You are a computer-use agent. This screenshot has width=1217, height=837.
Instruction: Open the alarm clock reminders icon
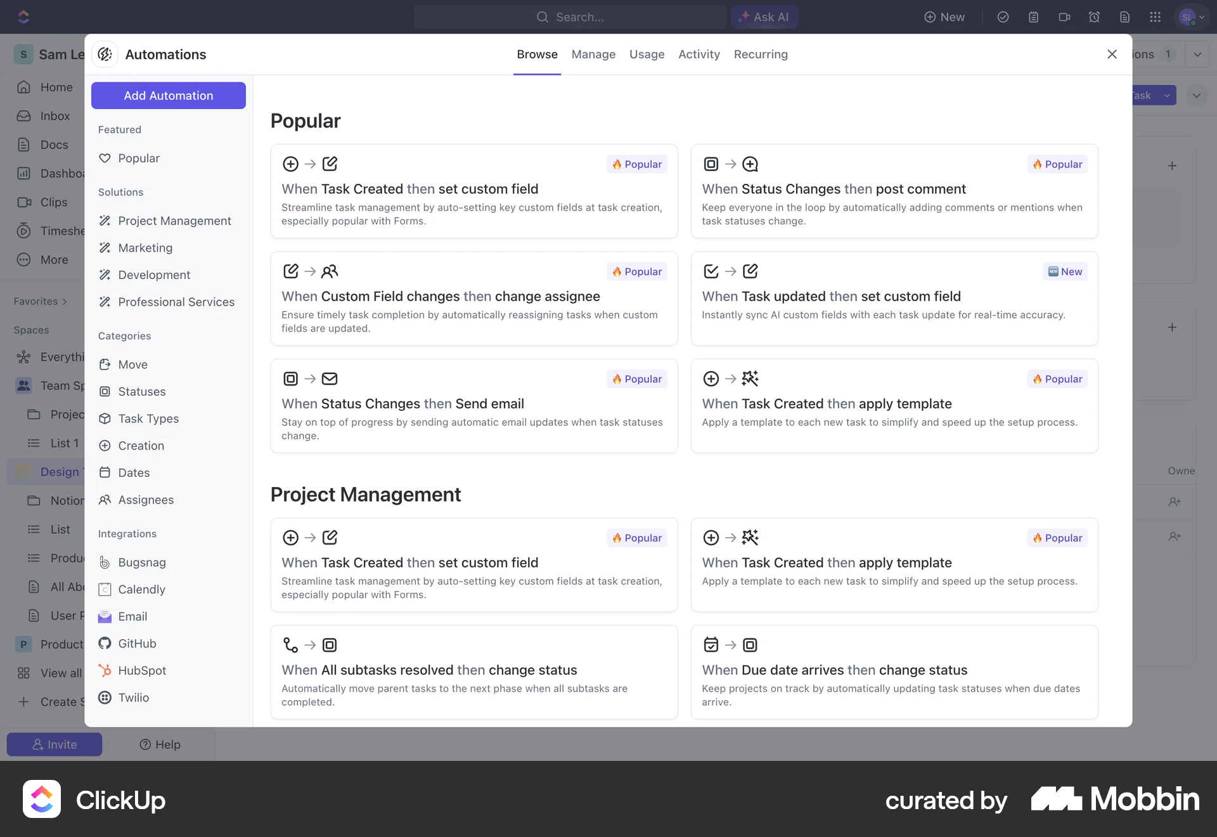(x=1095, y=17)
